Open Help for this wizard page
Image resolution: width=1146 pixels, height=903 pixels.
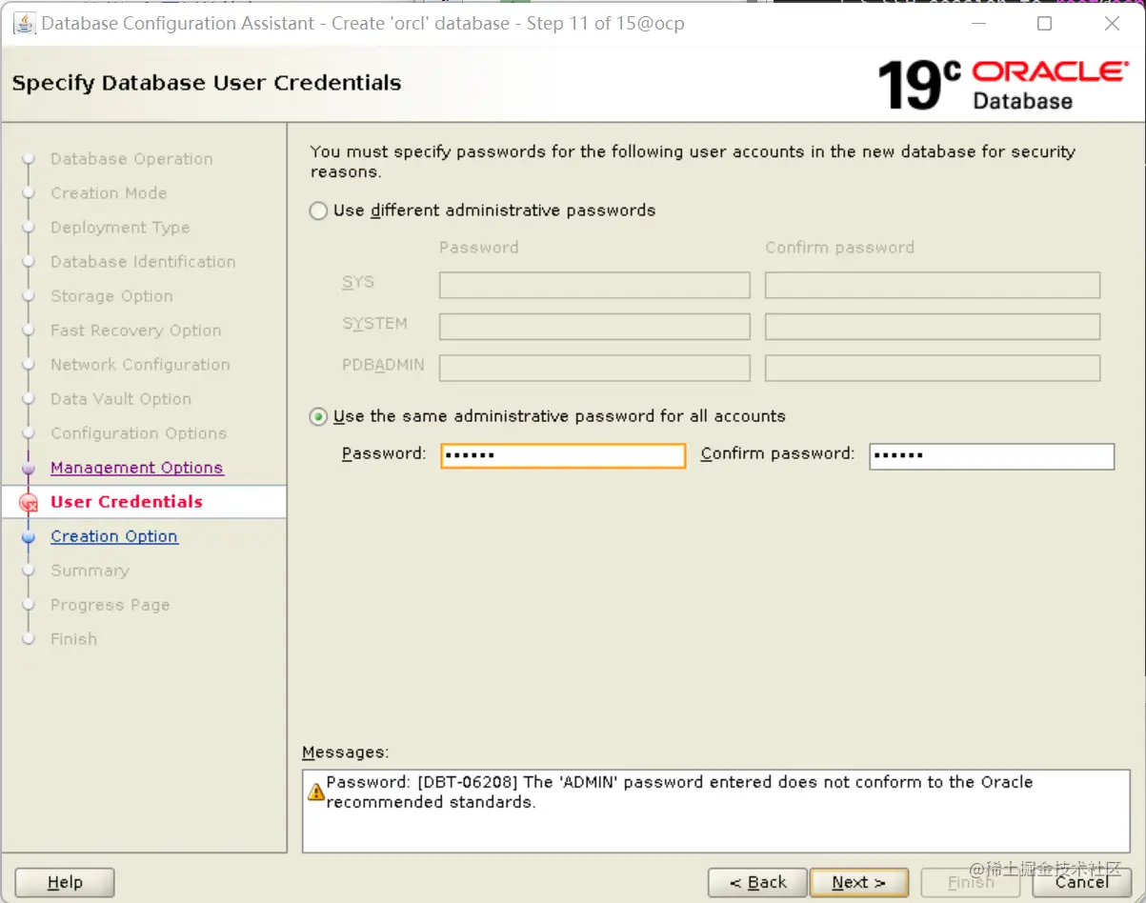tap(65, 883)
